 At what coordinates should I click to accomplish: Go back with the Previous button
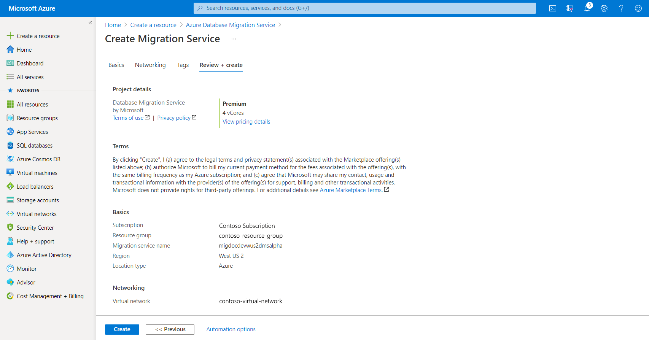coord(170,329)
